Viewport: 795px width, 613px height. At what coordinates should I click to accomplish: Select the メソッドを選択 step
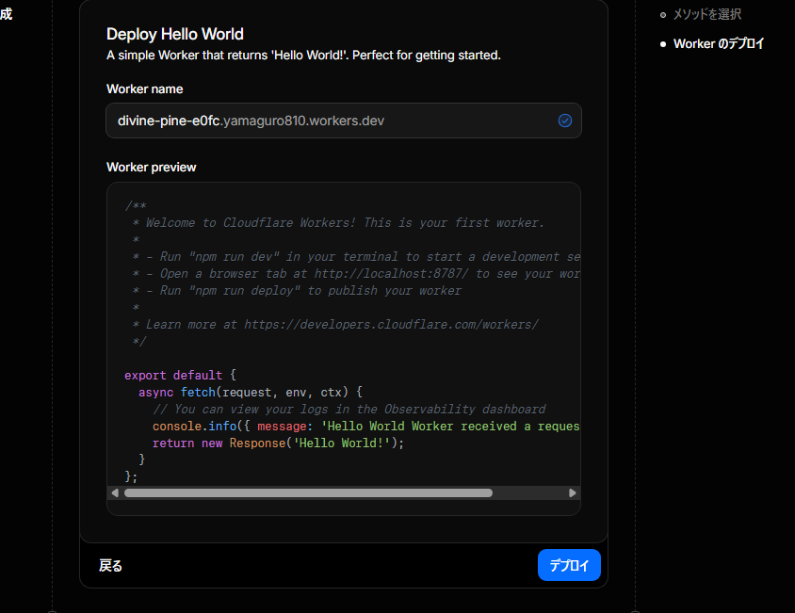pyautogui.click(x=706, y=14)
